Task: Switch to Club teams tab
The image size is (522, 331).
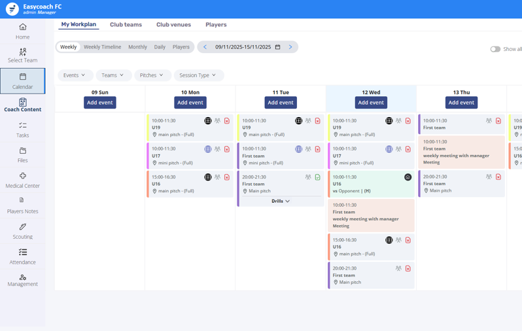Action: pos(126,25)
